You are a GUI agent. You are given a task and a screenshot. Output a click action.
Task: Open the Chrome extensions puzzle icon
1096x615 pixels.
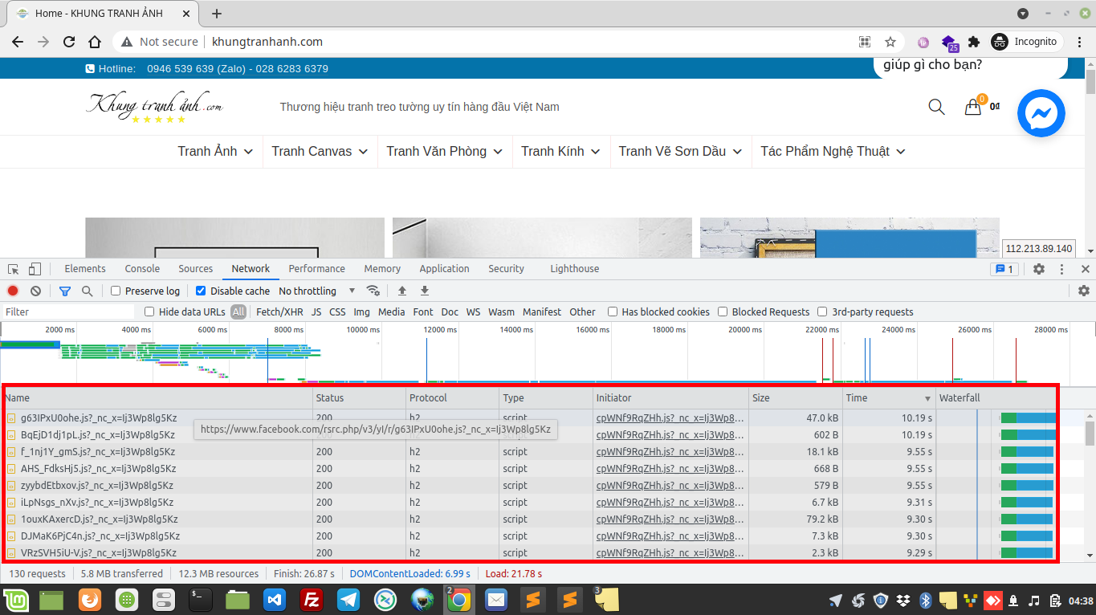tap(974, 42)
